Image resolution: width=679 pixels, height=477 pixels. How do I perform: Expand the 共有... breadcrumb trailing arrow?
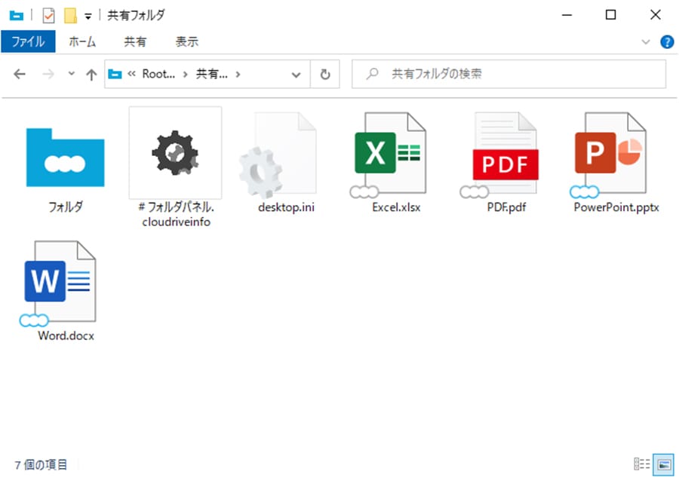coord(238,75)
